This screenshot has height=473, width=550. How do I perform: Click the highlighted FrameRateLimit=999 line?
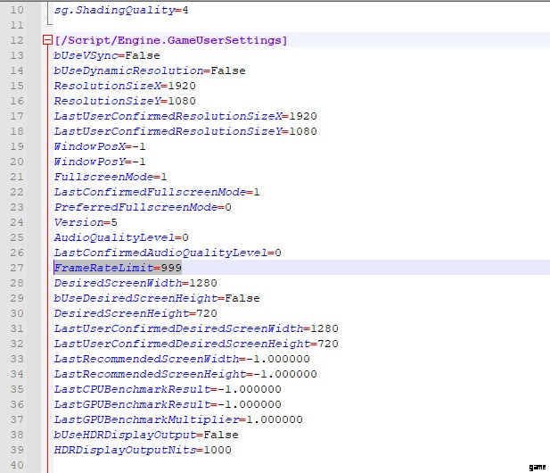[x=118, y=268]
